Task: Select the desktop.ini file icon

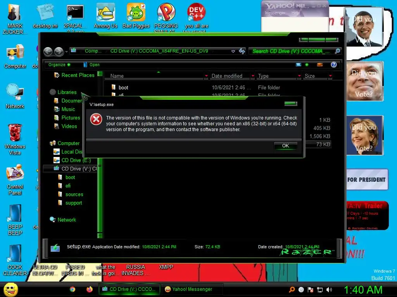Action: pyautogui.click(x=45, y=16)
